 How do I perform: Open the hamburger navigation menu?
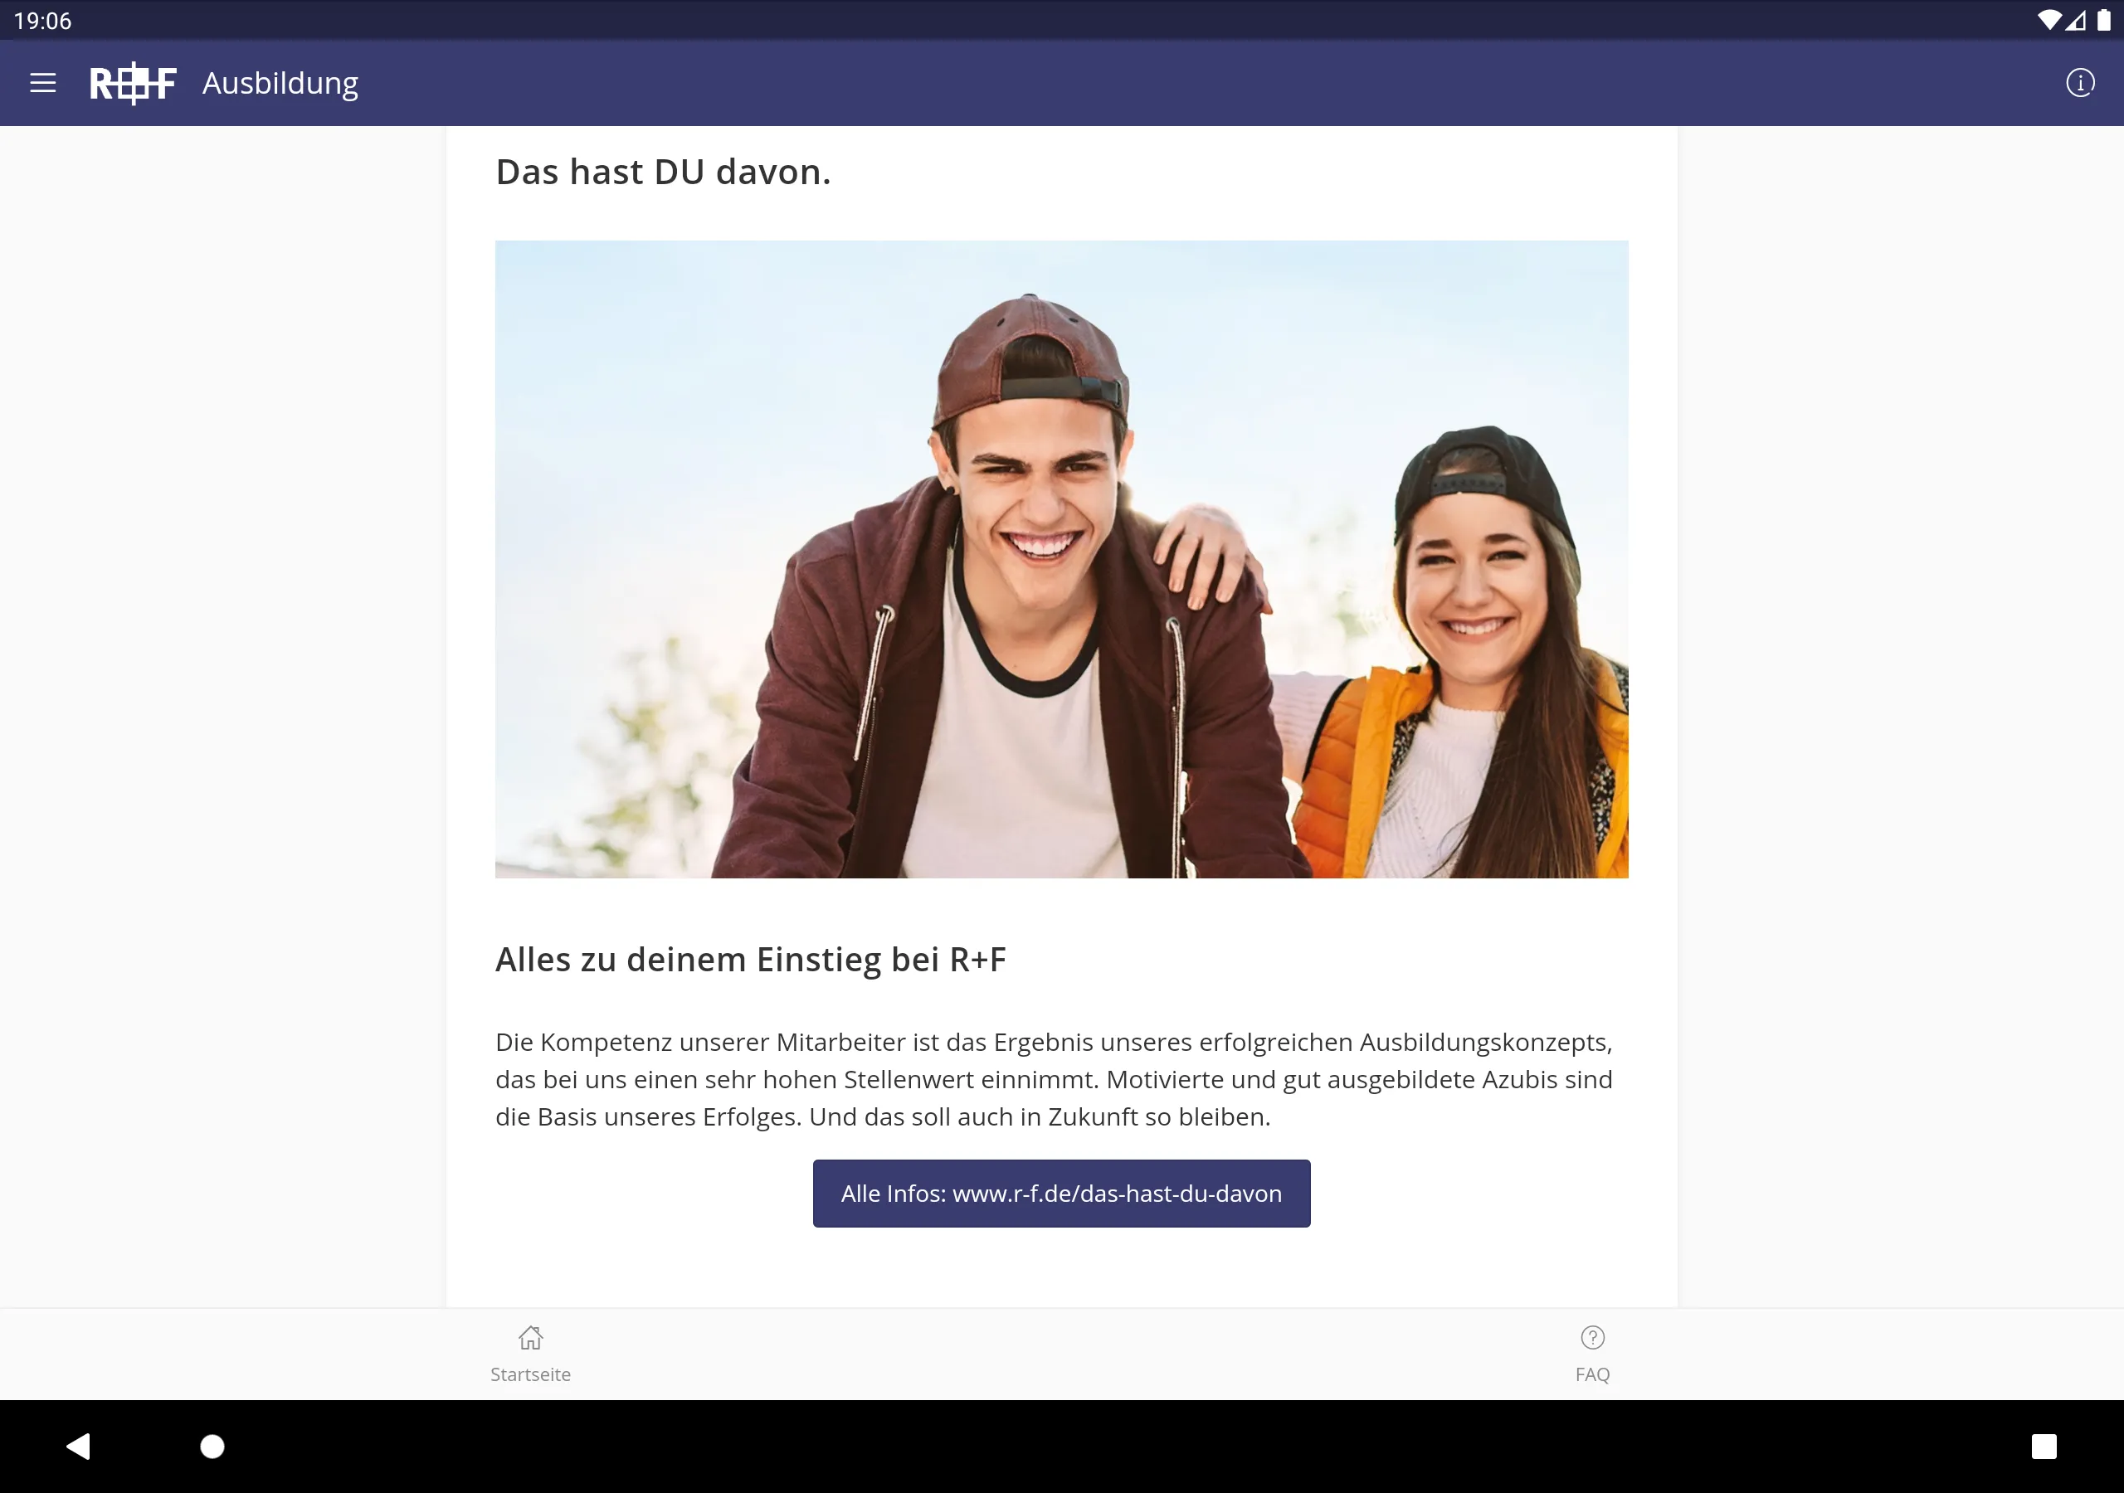42,83
